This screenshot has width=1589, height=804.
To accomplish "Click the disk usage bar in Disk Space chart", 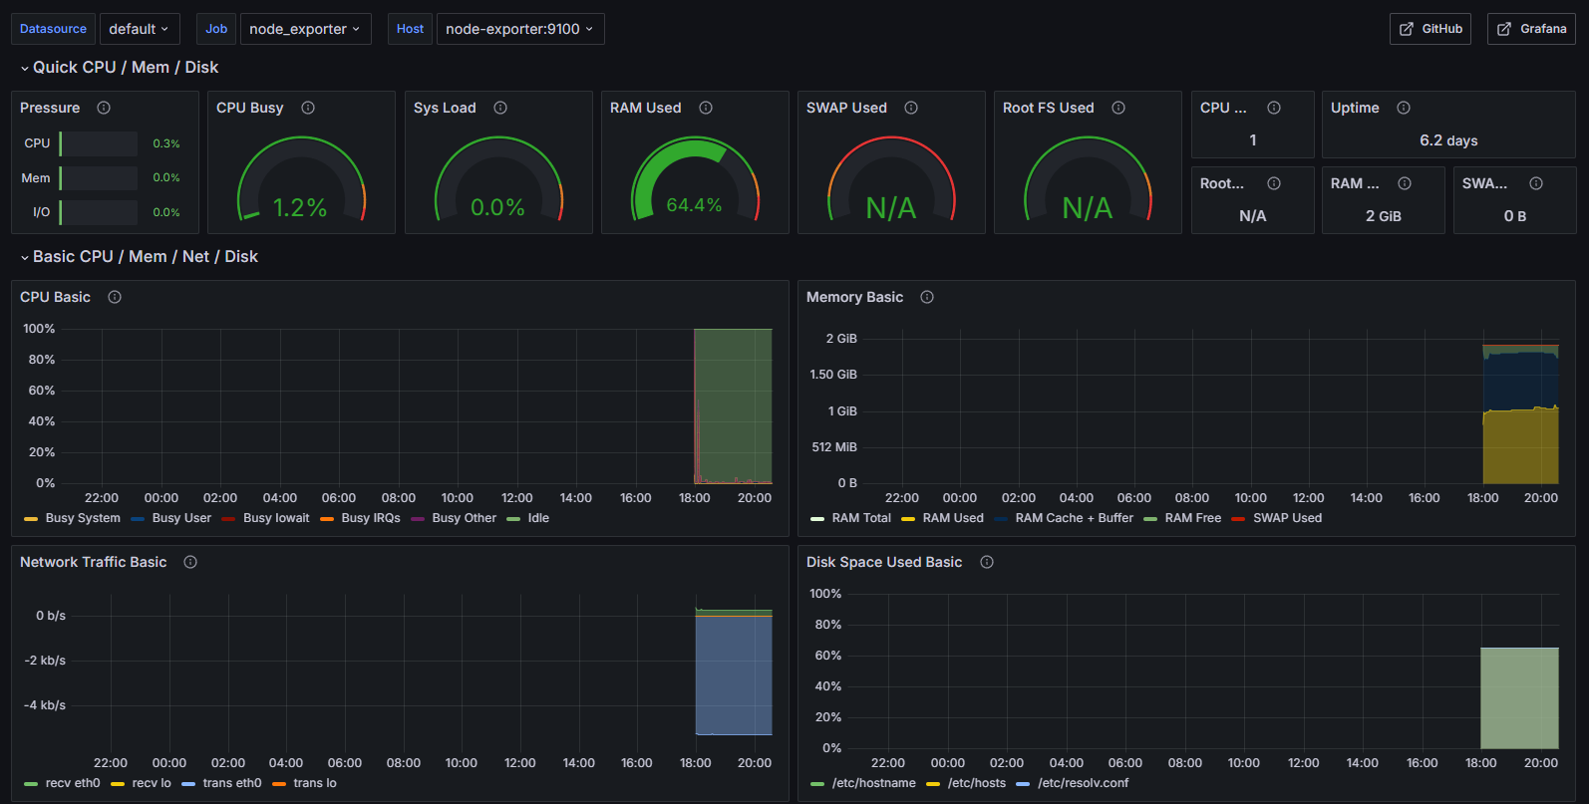I will click(1519, 698).
